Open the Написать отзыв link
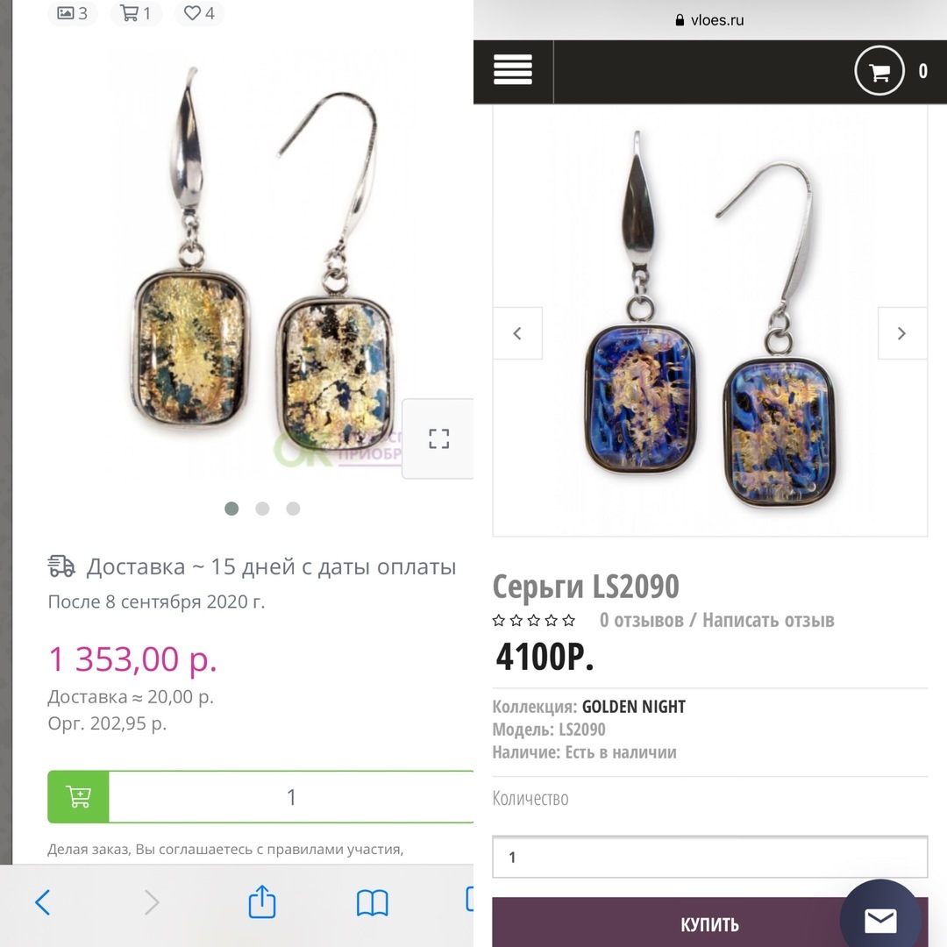The image size is (947, 947). tap(768, 621)
